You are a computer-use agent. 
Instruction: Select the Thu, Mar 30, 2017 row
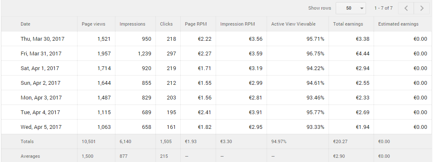tap(216, 39)
